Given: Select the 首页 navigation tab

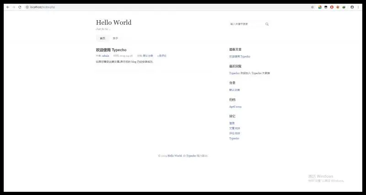Looking at the screenshot, I should point(102,38).
